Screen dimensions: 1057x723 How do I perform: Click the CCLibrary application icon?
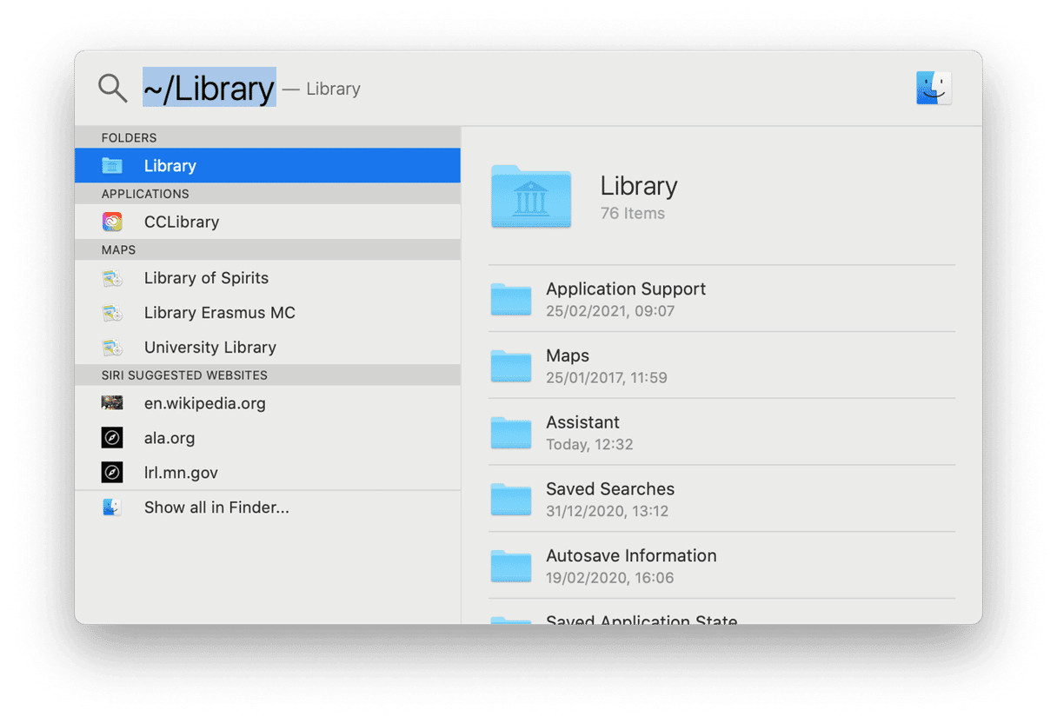[x=112, y=222]
